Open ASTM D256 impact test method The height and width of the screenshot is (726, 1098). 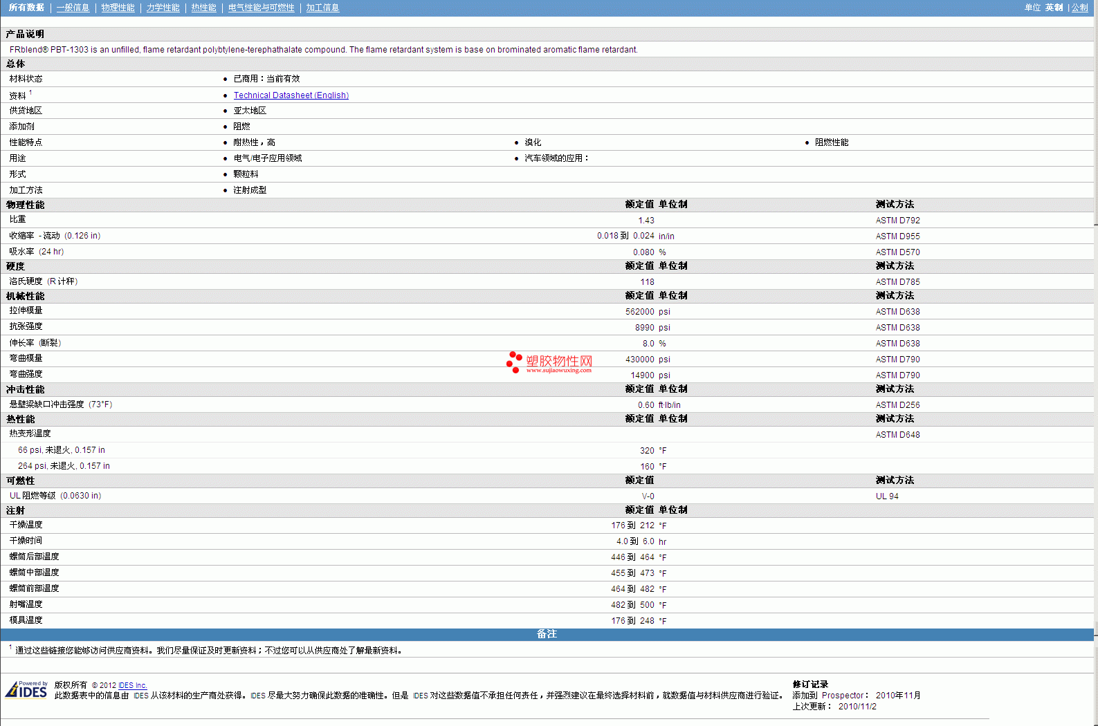[897, 405]
